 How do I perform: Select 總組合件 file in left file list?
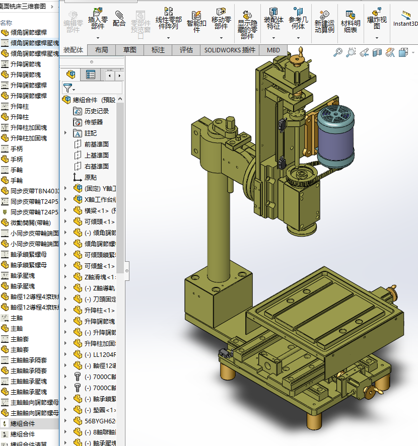pyautogui.click(x=23, y=423)
